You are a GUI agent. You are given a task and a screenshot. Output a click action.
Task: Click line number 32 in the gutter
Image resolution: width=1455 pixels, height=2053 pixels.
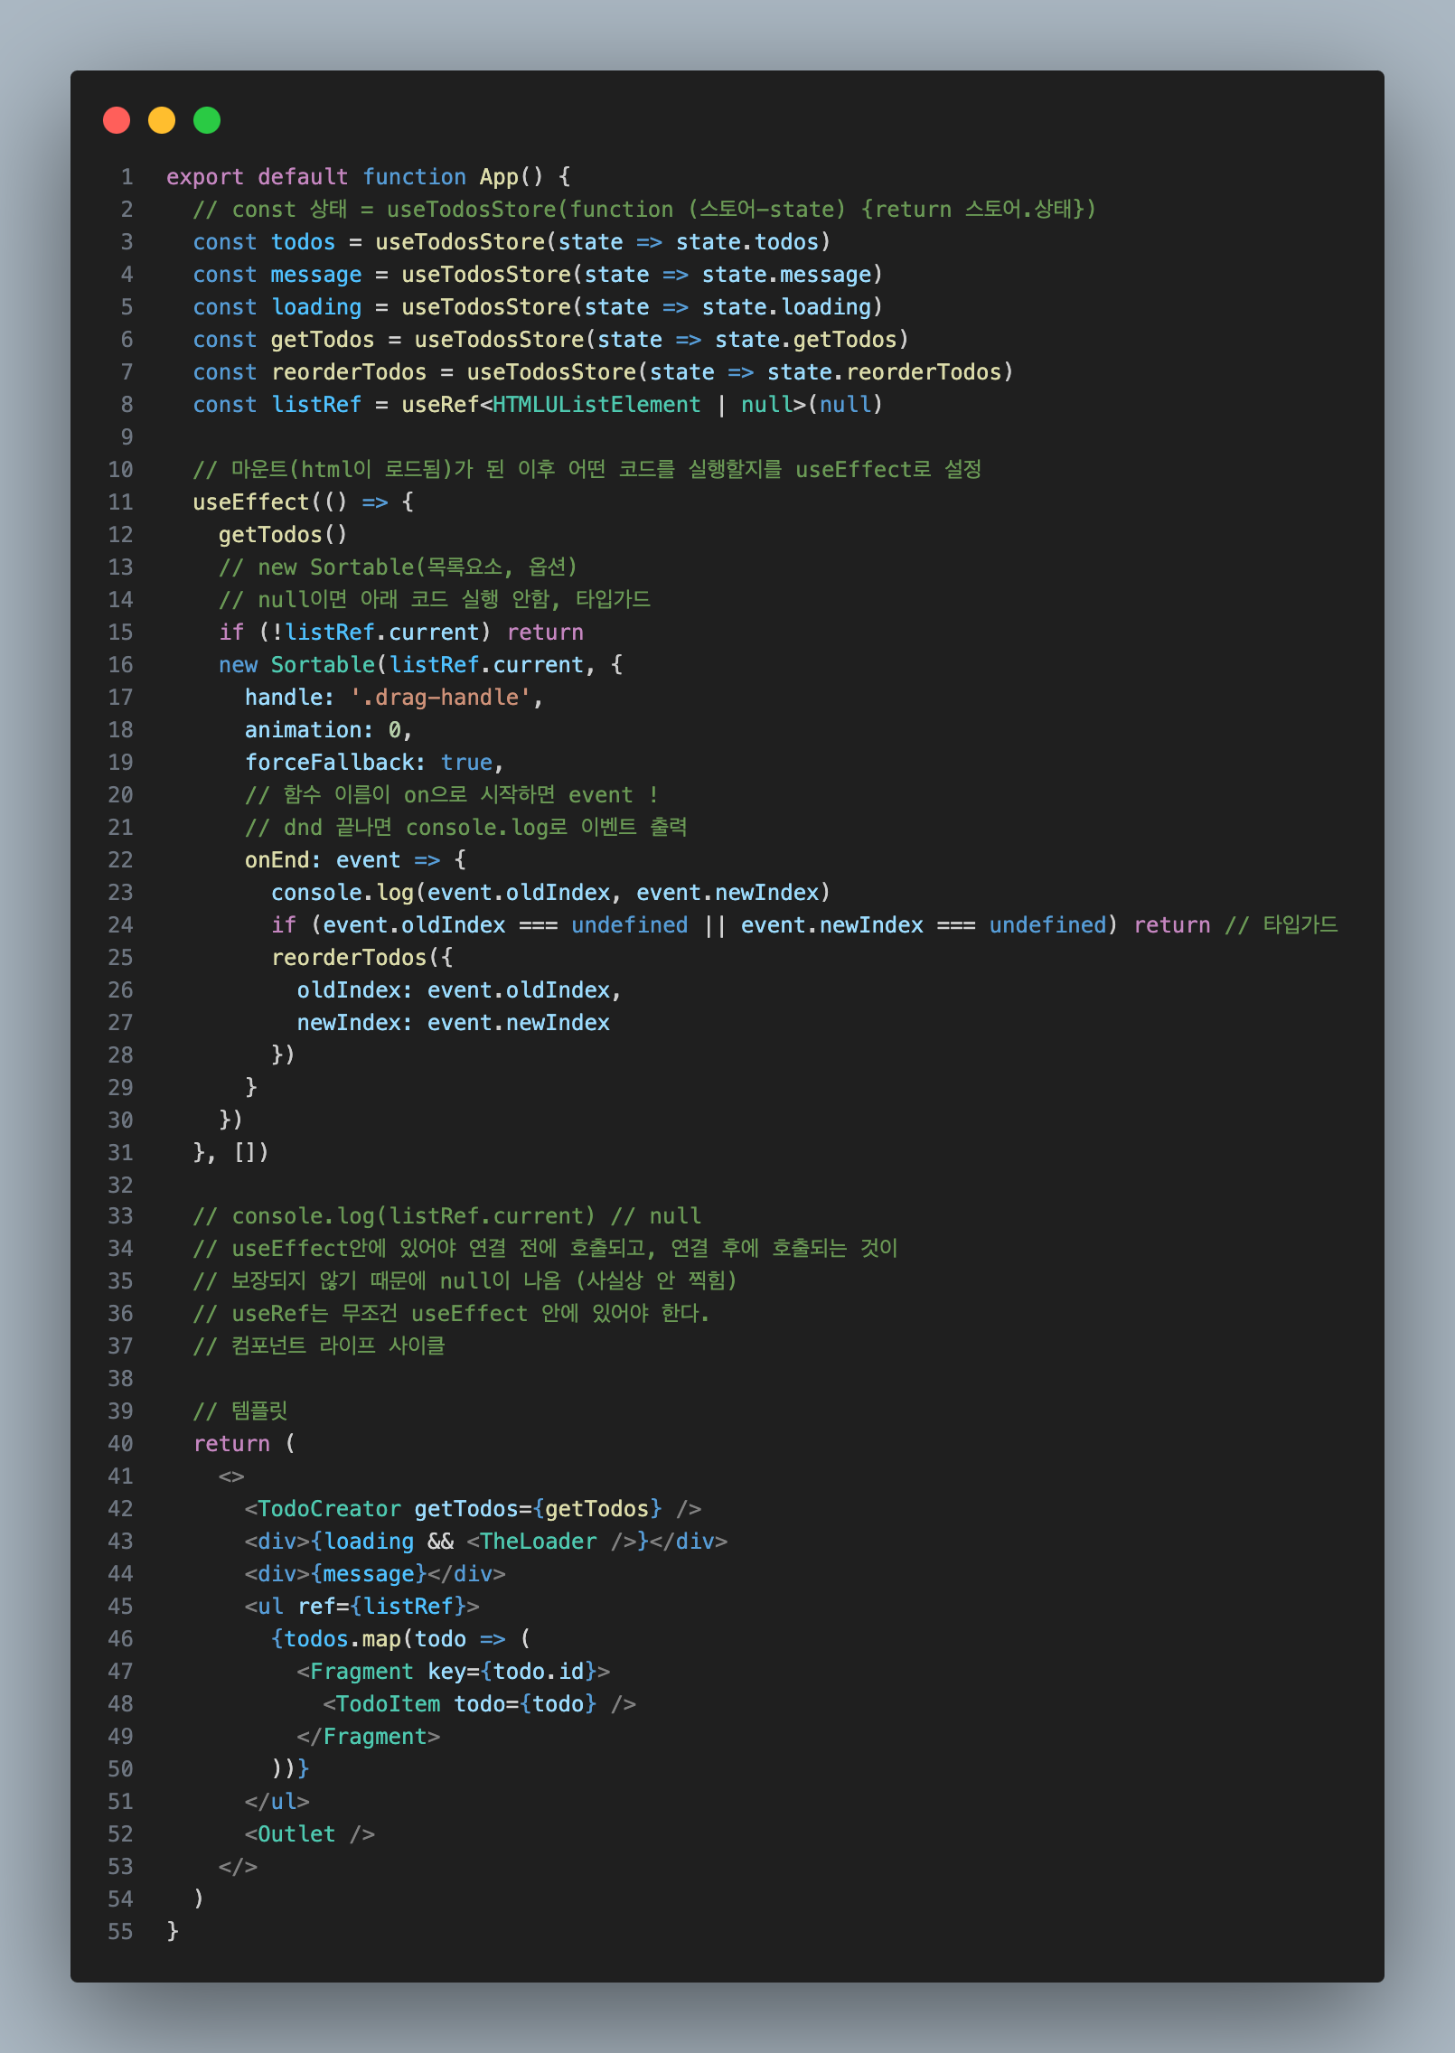coord(120,1186)
